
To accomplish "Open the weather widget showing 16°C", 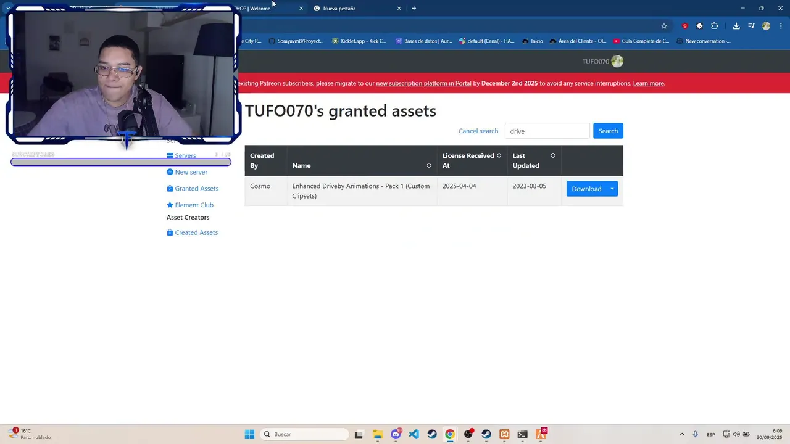I will coord(30,434).
